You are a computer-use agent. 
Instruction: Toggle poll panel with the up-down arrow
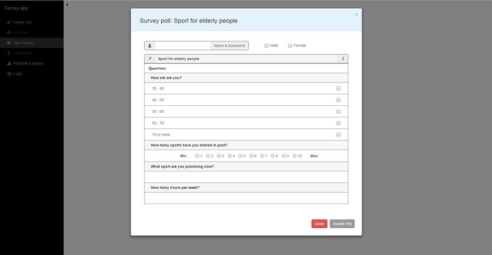[343, 58]
